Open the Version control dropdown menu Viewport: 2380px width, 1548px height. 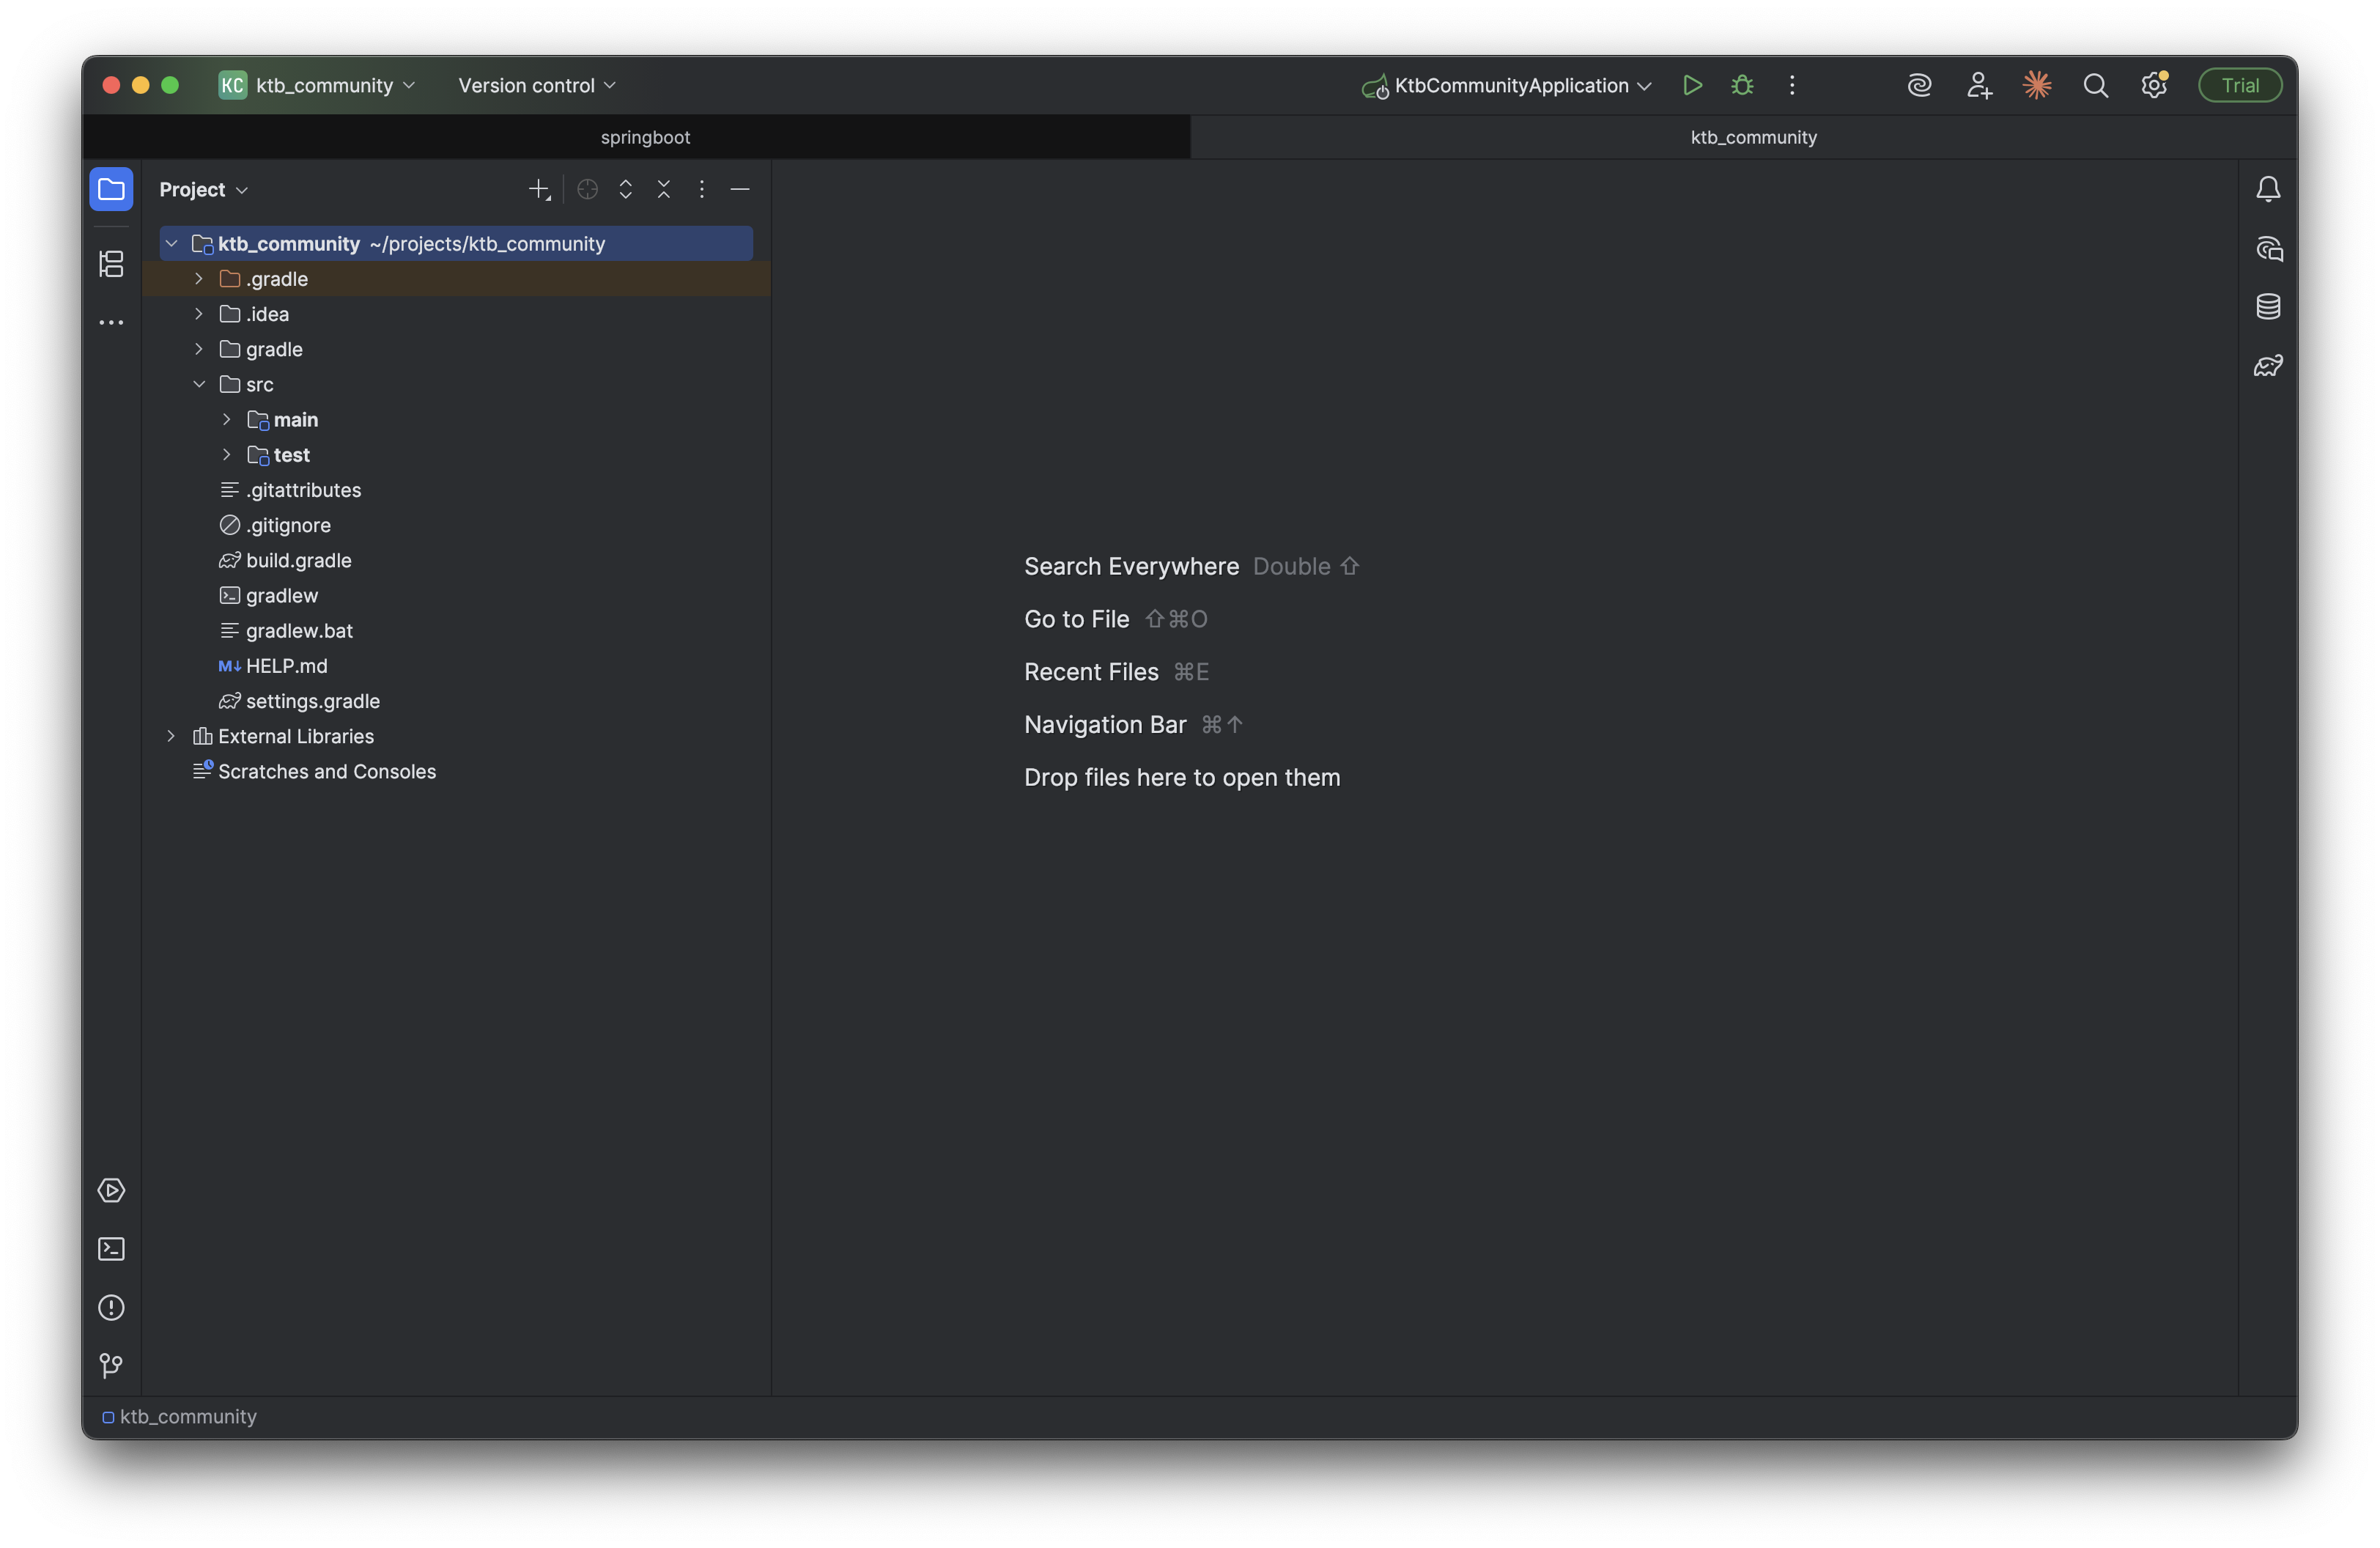(537, 85)
